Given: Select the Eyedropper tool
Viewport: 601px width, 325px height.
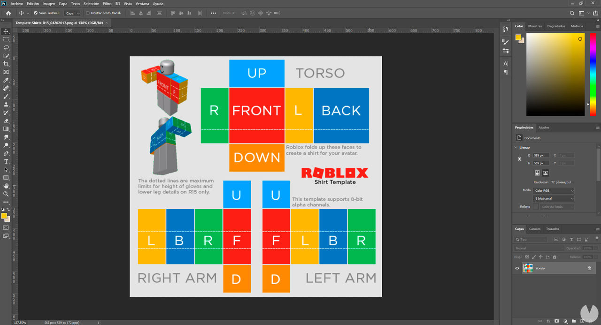Looking at the screenshot, I should tap(6, 80).
